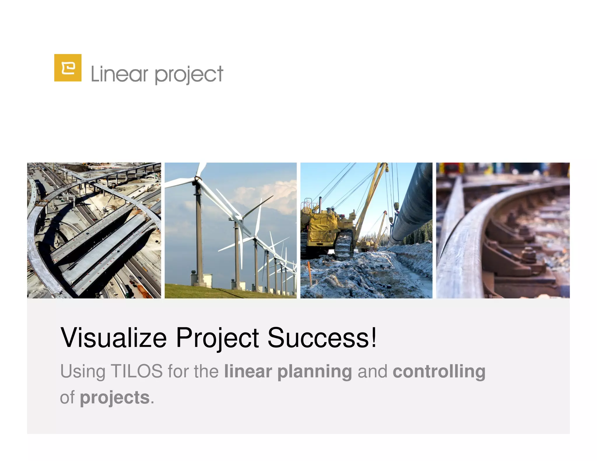This screenshot has height=461, width=597.
Task: Click the bold "linear planning" text
Action: pyautogui.click(x=288, y=371)
